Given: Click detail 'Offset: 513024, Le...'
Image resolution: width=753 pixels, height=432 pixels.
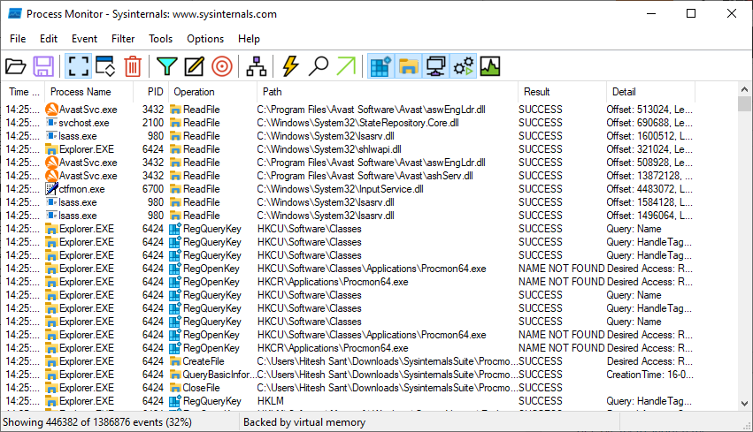Looking at the screenshot, I should pyautogui.click(x=649, y=110).
